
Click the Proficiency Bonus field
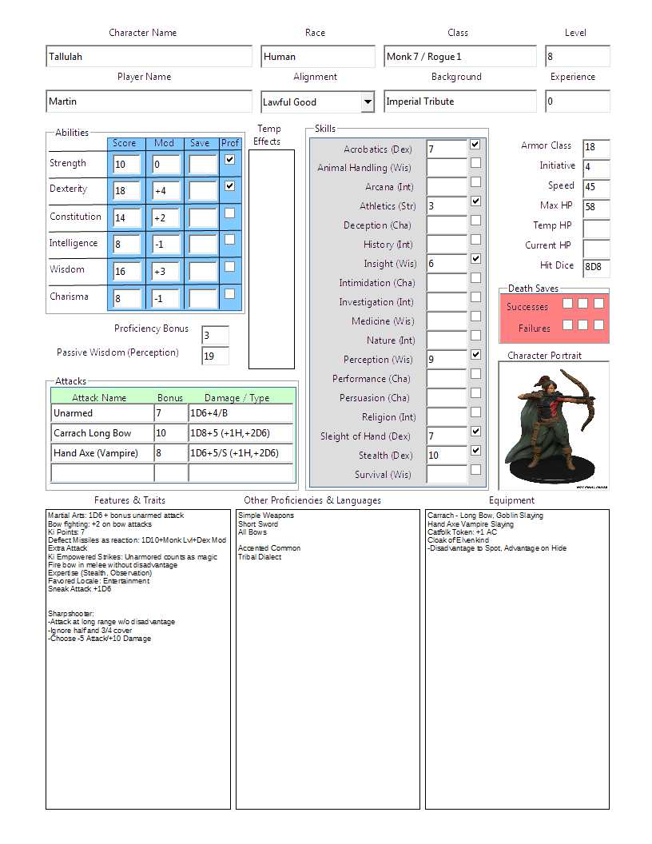click(x=215, y=336)
